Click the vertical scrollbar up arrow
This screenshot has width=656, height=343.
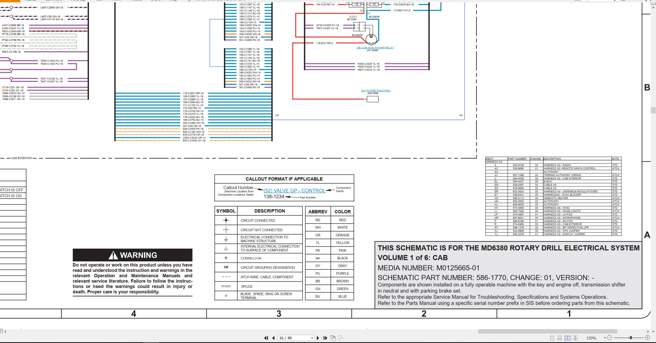pos(653,8)
